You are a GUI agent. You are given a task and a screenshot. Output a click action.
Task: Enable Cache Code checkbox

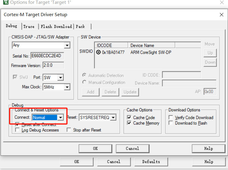click(x=129, y=118)
